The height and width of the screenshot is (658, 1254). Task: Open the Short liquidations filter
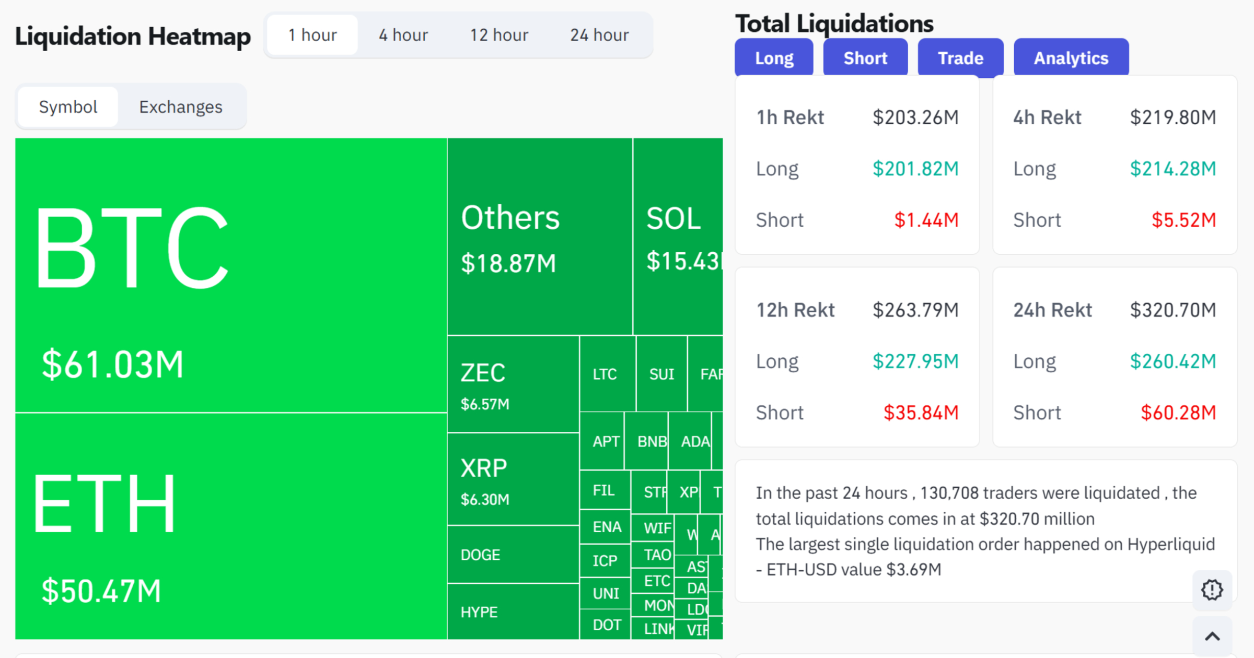coord(865,57)
